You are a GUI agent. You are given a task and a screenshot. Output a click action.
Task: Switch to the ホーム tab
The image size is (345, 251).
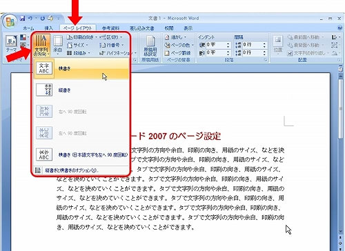tap(28, 28)
